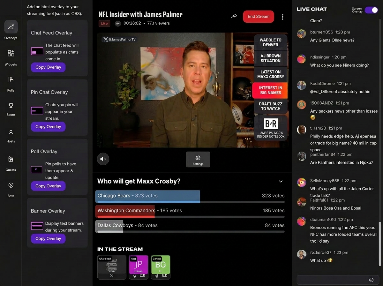Click bturner1056's chat avatar
This screenshot has width=383, height=286.
point(302,34)
